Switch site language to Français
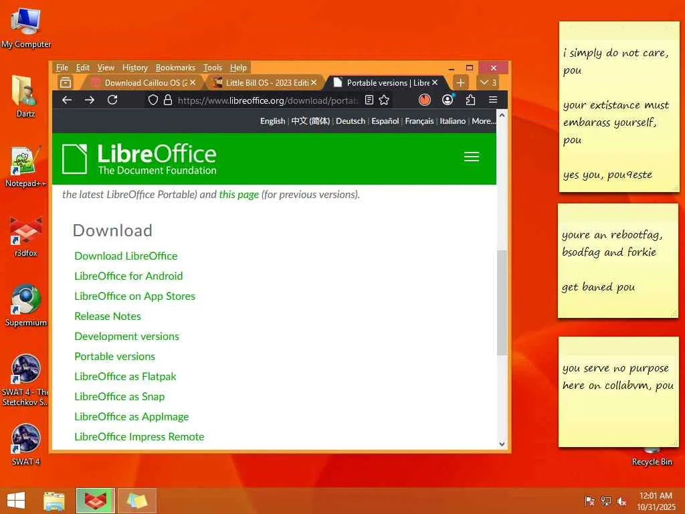This screenshot has height=514, width=685. 419,121
